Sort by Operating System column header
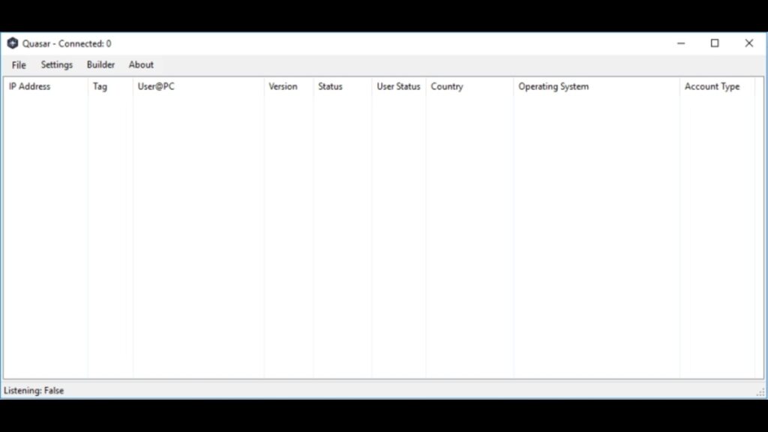Viewport: 768px width, 432px height. click(x=596, y=86)
